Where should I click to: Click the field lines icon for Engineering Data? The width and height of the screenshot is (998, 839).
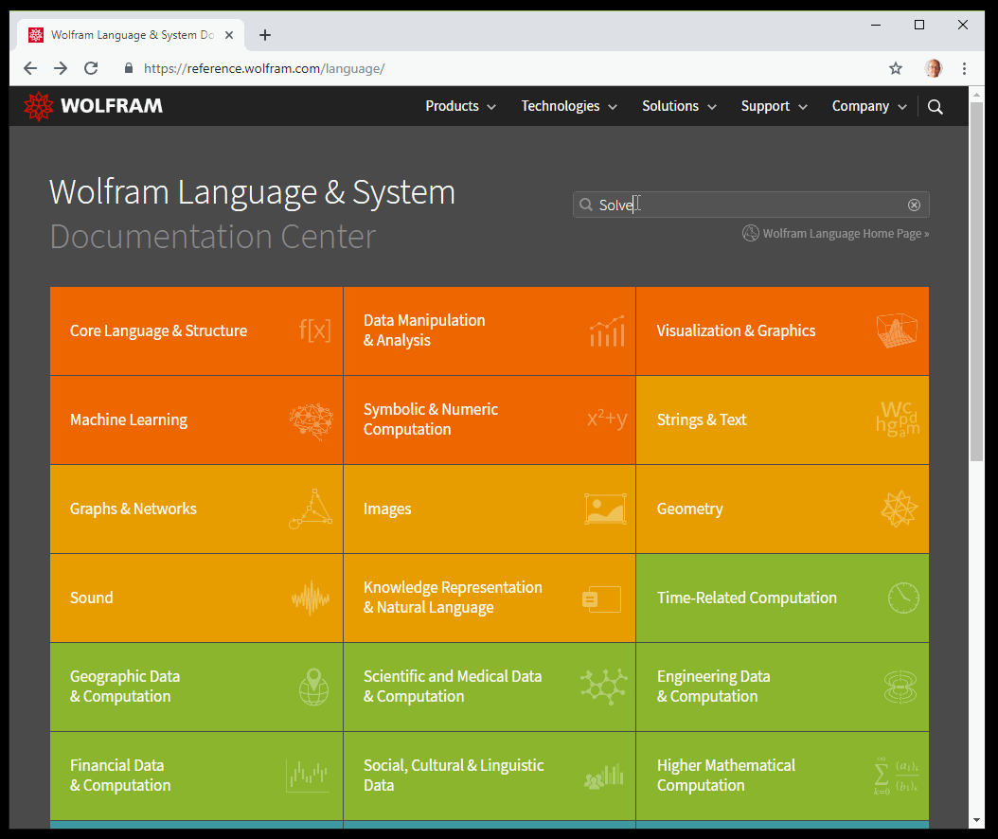click(900, 687)
